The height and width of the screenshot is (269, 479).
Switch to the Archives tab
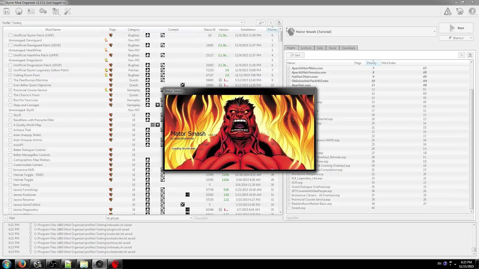point(306,48)
